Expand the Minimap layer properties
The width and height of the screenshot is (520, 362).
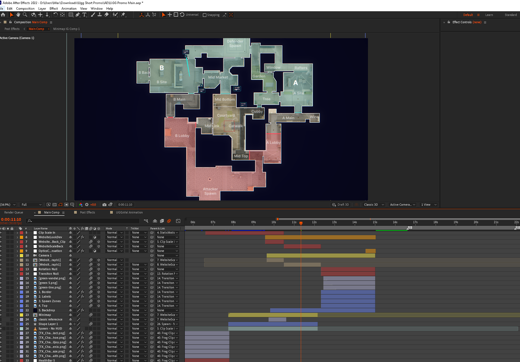tap(17, 315)
